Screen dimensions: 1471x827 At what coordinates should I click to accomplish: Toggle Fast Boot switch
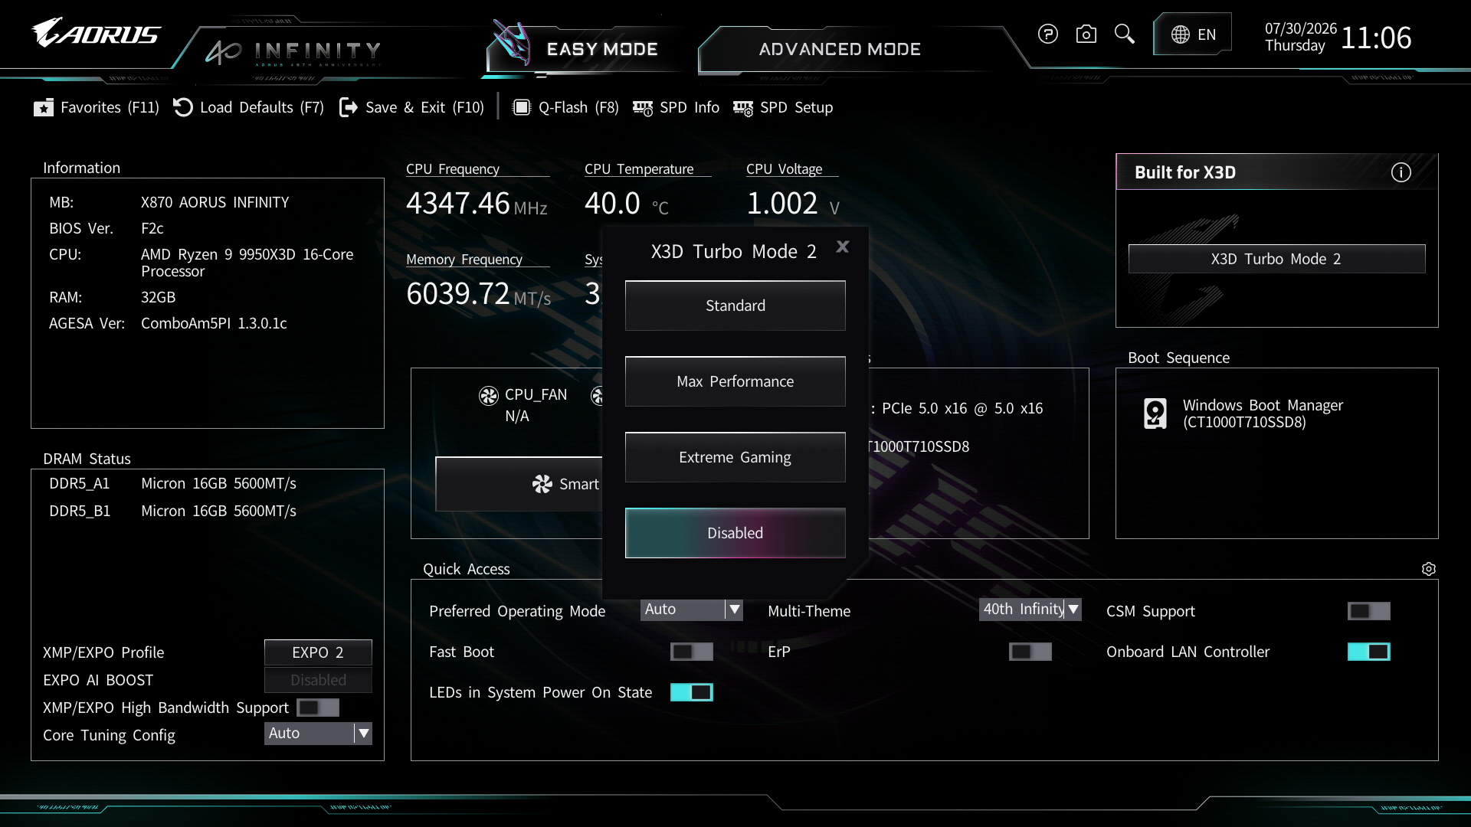pyautogui.click(x=692, y=652)
